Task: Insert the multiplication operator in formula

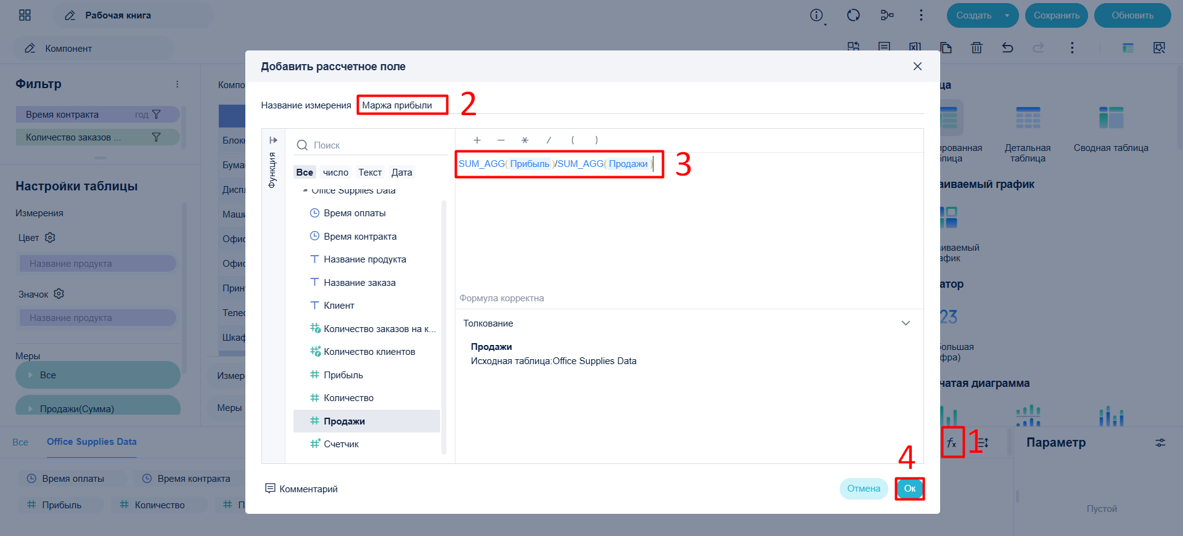Action: click(525, 140)
